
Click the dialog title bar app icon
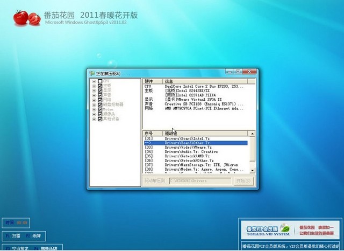coord(92,73)
